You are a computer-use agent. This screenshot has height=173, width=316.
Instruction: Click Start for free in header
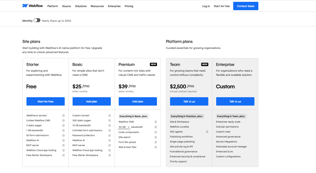tap(222, 6)
